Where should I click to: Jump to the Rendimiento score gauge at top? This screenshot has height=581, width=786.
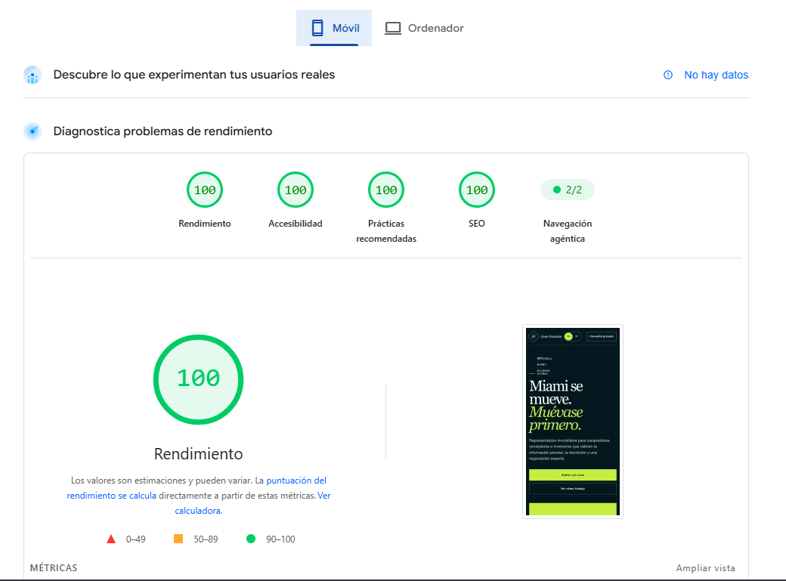coord(205,190)
